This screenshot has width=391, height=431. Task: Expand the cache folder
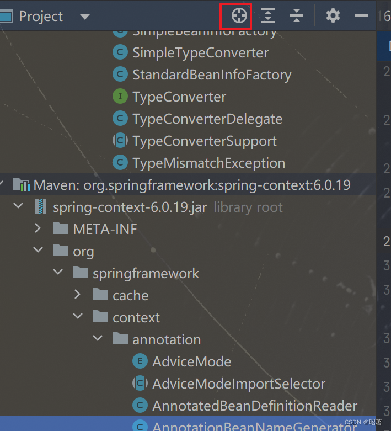click(78, 294)
